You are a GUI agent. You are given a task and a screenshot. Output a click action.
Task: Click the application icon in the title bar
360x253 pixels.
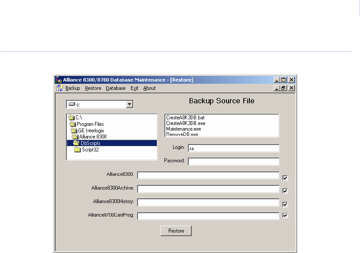[59, 80]
